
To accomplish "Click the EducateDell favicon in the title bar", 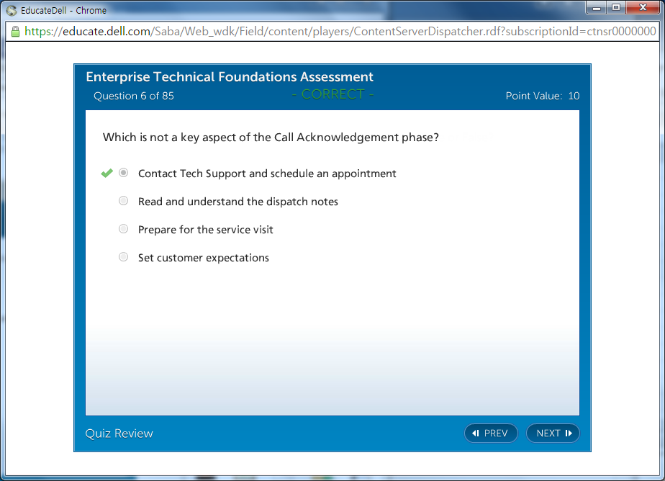I will [12, 11].
